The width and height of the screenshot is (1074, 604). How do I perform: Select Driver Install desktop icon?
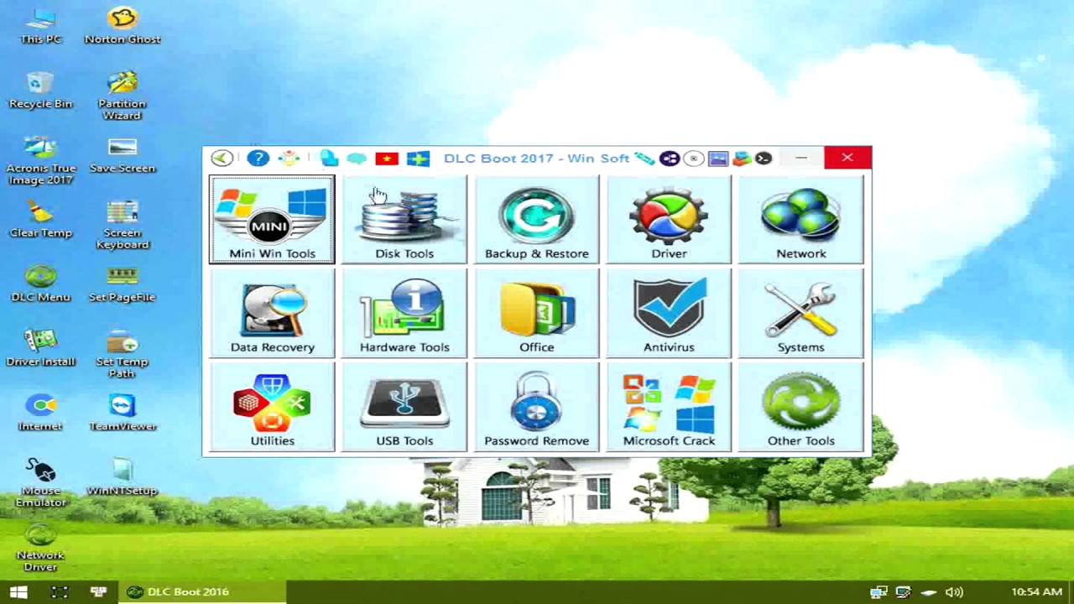coord(40,349)
